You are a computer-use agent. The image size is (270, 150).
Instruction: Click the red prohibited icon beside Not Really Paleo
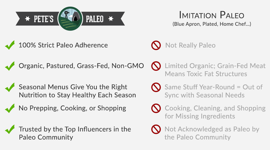point(156,46)
